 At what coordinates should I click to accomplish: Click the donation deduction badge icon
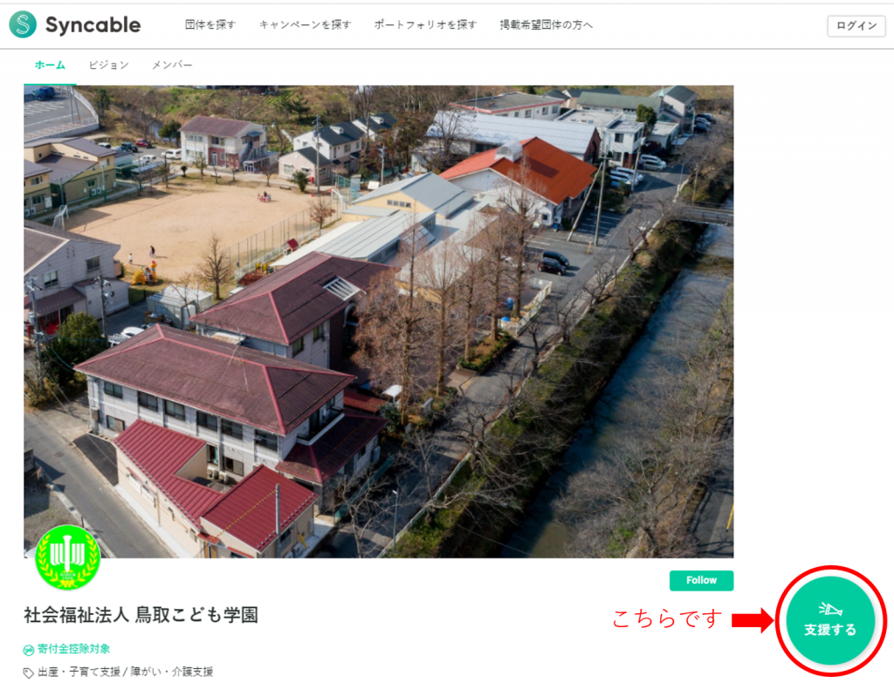[x=29, y=649]
